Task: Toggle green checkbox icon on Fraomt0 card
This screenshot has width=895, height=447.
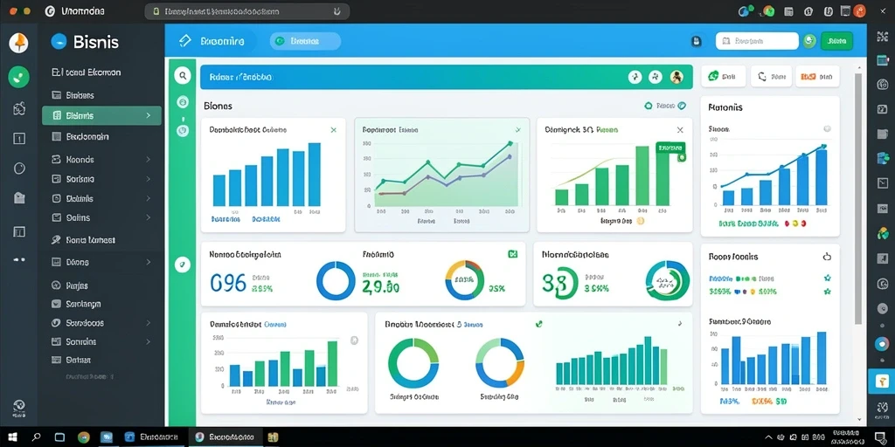Action: (x=512, y=254)
